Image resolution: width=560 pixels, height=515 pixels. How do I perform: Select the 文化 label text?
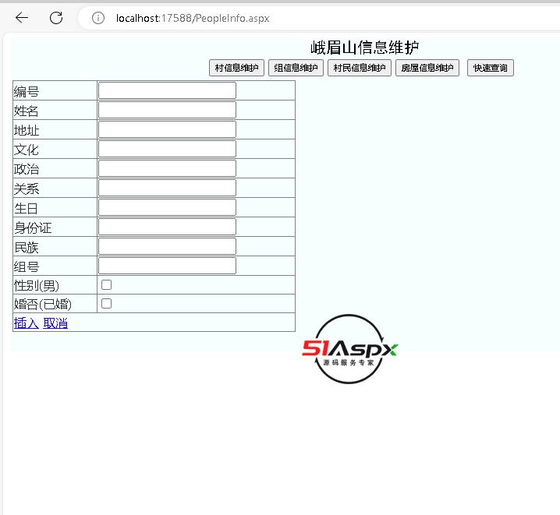(x=26, y=150)
